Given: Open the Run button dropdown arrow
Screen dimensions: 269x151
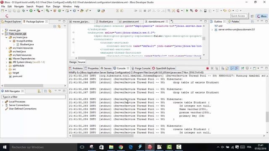Looking at the screenshot, I should pyautogui.click(x=34, y=10).
